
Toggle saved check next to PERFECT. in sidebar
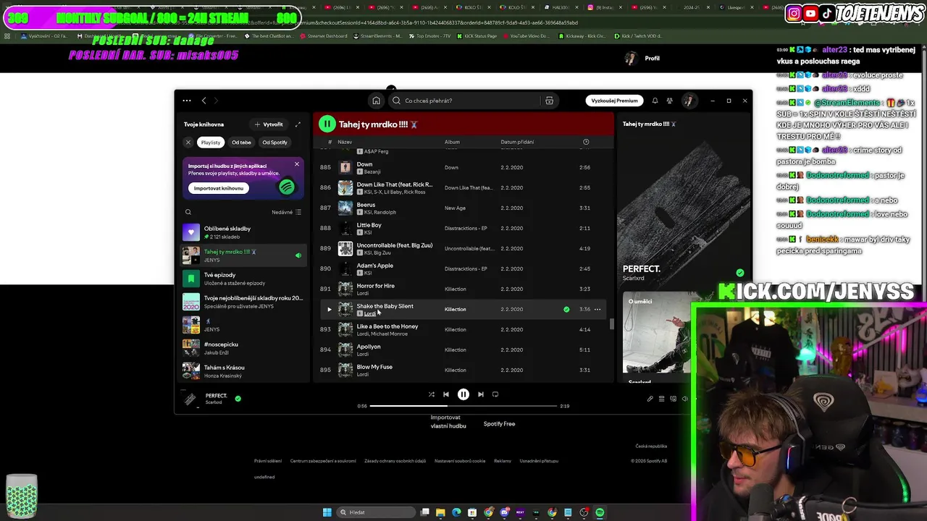pos(739,273)
